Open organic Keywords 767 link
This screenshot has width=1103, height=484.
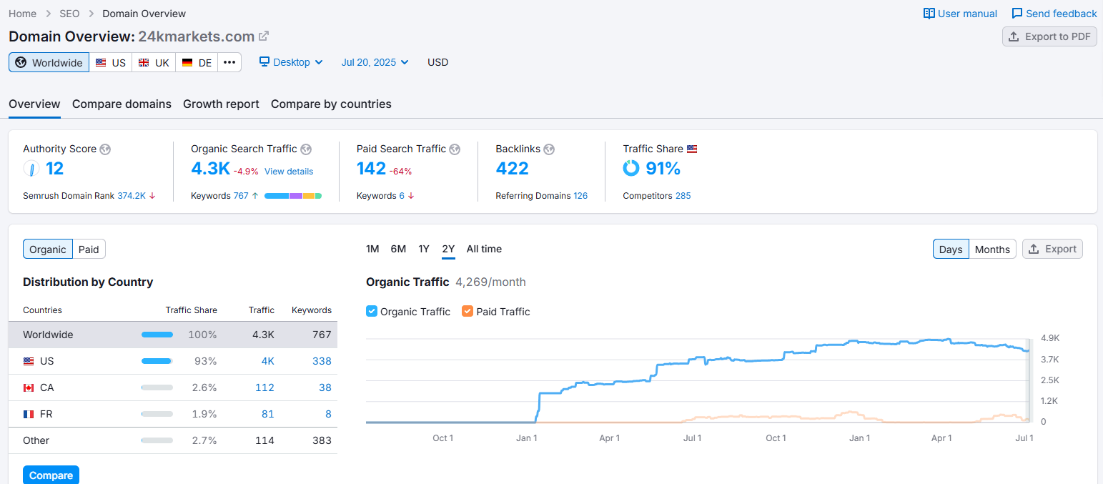[x=241, y=195]
